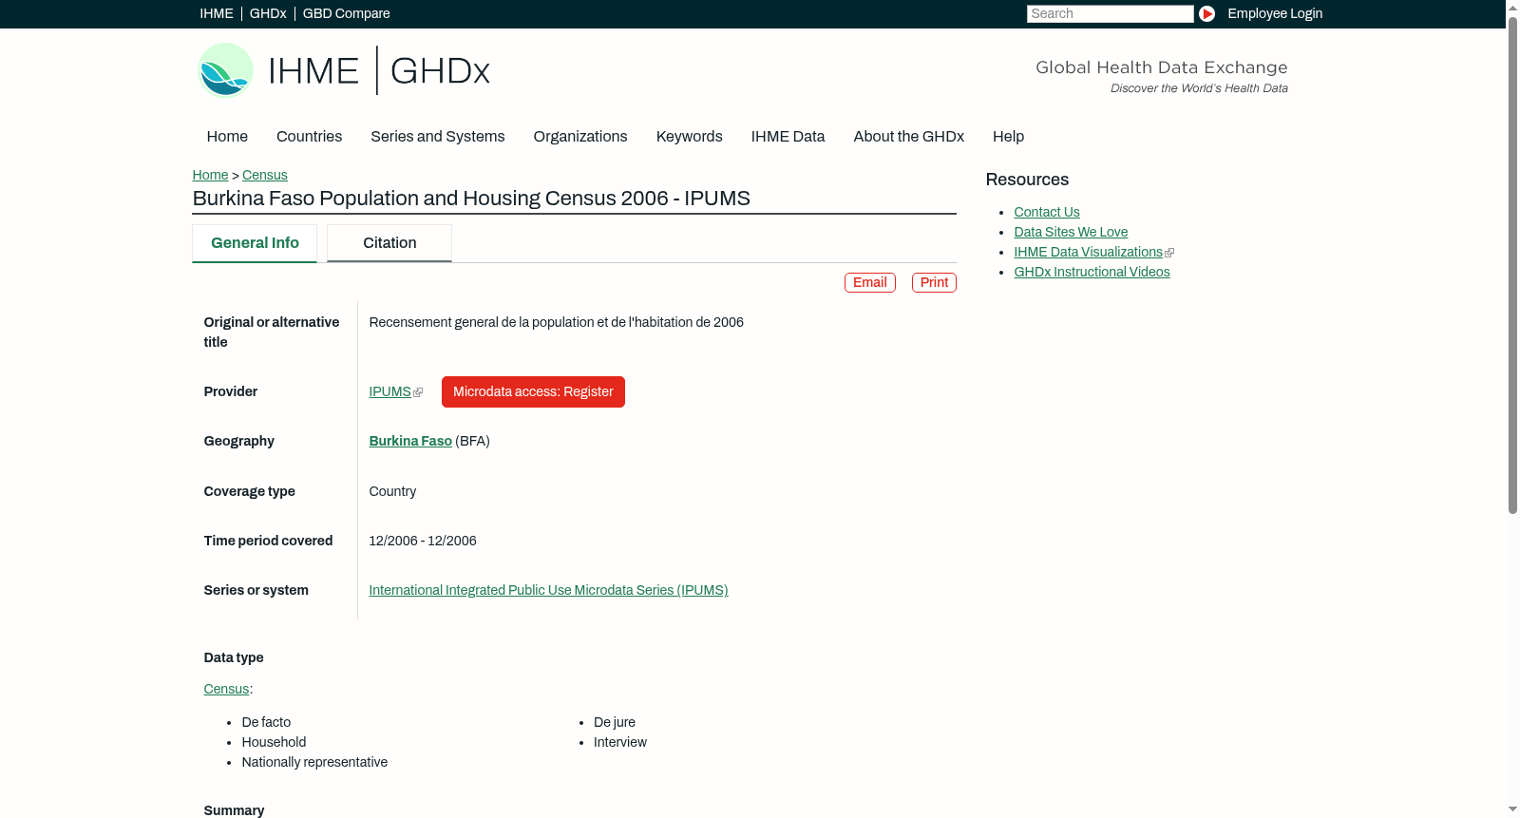Screen dimensions: 1520x818
Task: Click the page title Burkina Faso Population and Housing Census
Action: (x=471, y=199)
